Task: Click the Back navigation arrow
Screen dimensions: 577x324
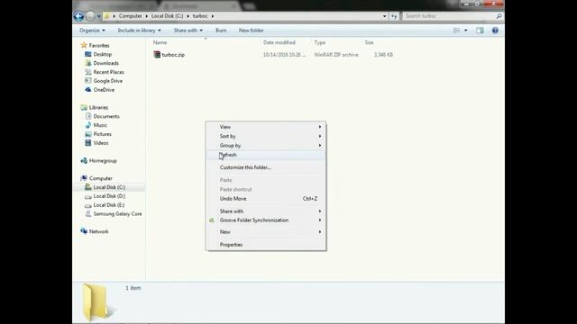Action: (x=78, y=16)
